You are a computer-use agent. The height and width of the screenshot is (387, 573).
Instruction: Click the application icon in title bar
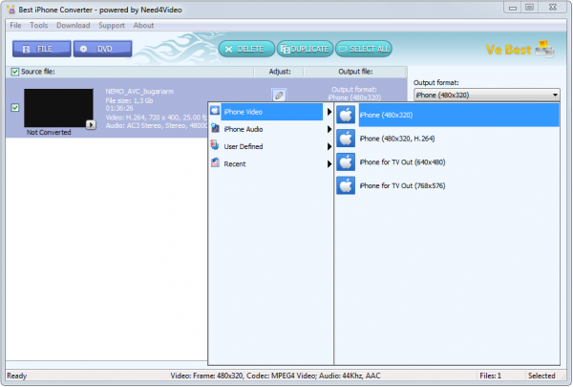pos(11,10)
